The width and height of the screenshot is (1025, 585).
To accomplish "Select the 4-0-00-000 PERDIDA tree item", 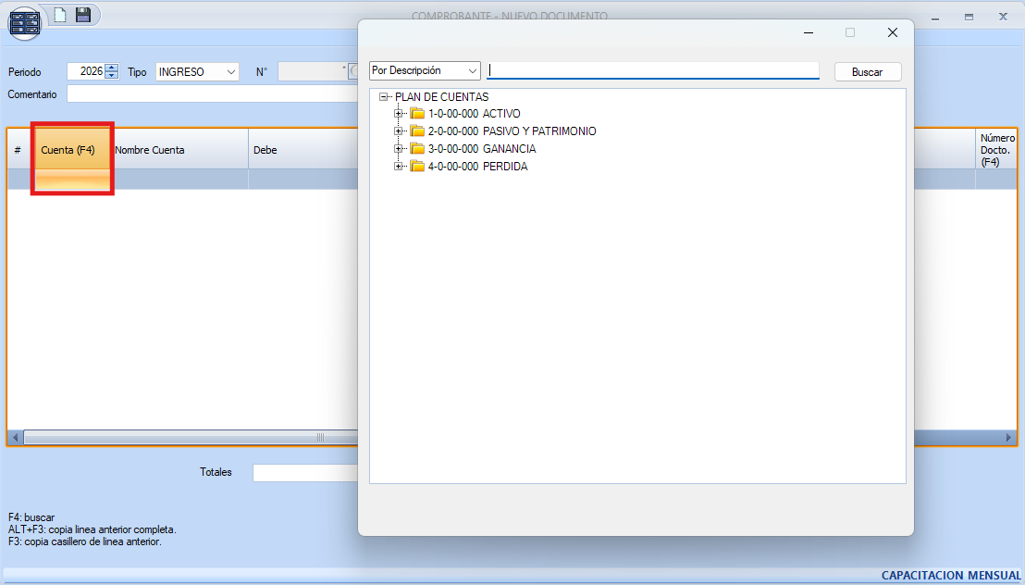I will tap(477, 167).
